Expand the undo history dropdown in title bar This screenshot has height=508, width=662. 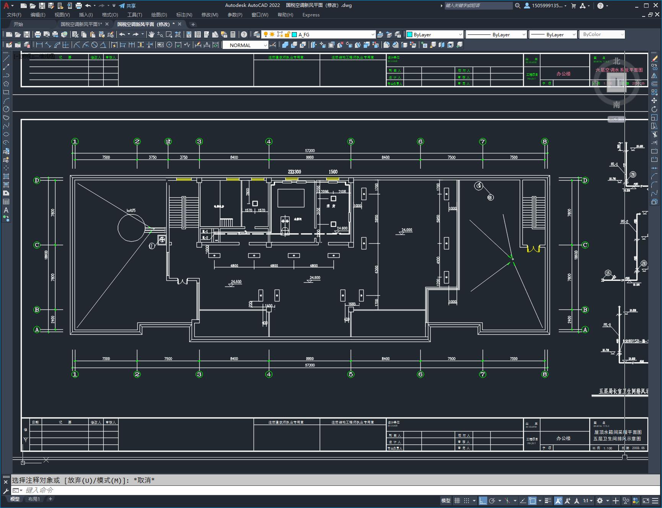94,6
